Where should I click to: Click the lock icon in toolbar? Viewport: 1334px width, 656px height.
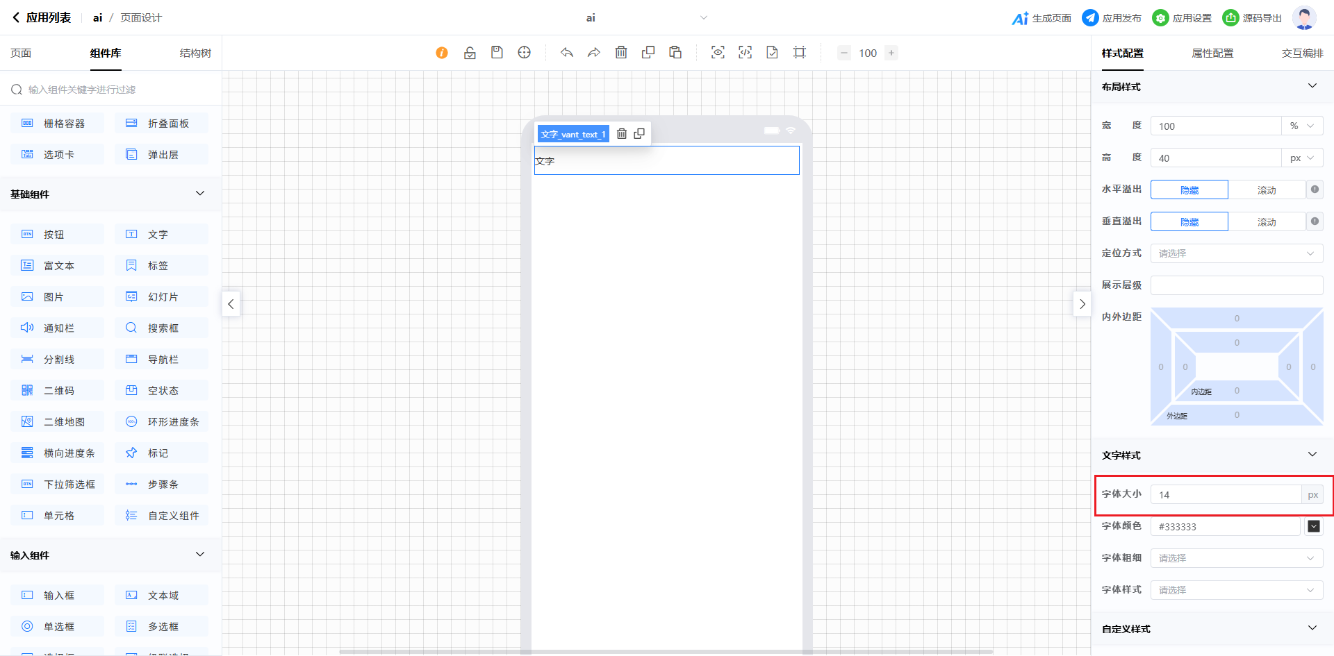(x=470, y=53)
